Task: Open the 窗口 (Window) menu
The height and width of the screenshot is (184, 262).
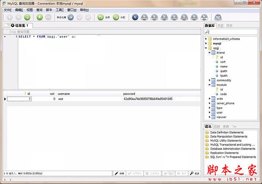Action: (x=72, y=10)
